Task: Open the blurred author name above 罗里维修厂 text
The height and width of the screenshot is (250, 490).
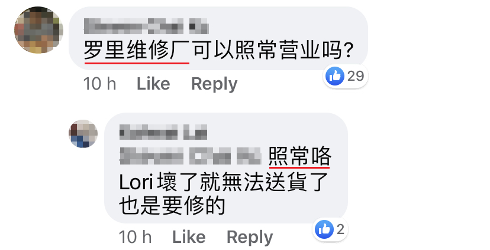Action: [146, 26]
